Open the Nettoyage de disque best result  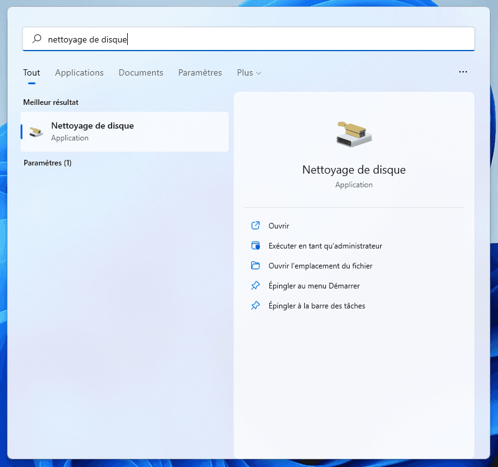125,132
